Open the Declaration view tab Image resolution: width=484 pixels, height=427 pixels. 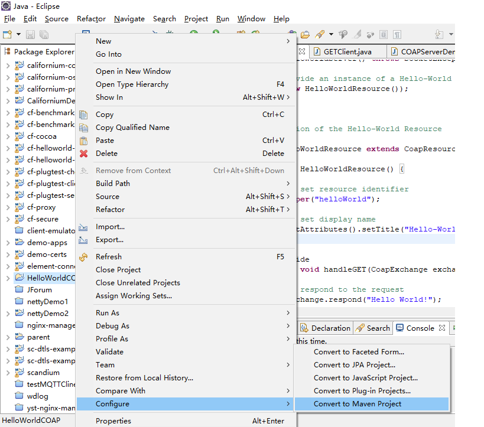(x=326, y=328)
